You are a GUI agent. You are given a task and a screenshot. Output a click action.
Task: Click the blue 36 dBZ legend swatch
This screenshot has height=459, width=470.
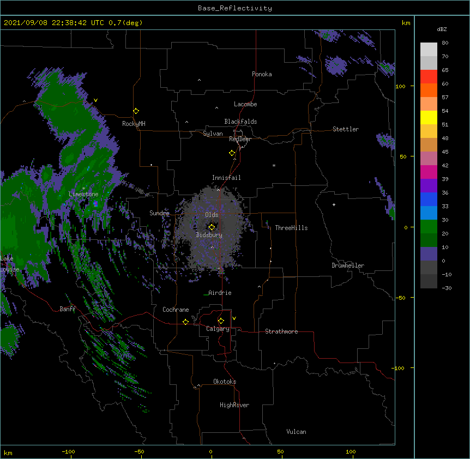tap(429, 199)
